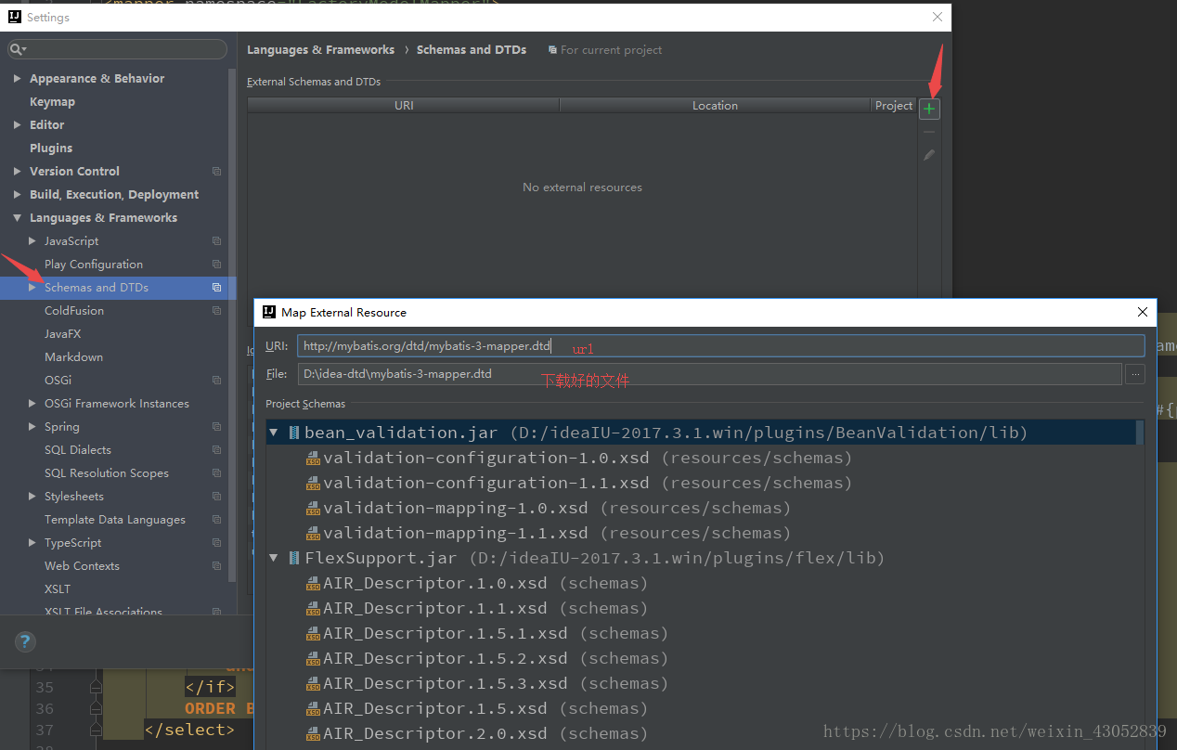Open SQL Dialects settings page

(78, 450)
